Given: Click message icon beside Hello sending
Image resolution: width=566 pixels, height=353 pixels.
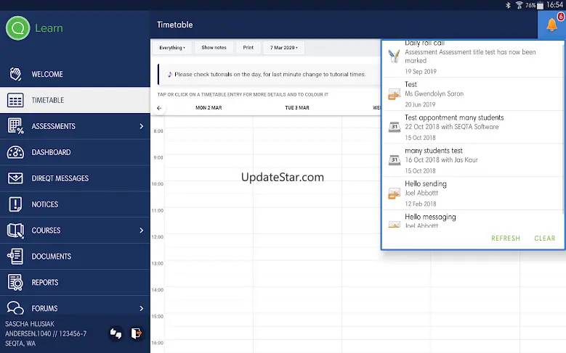Looking at the screenshot, I should [x=395, y=194].
